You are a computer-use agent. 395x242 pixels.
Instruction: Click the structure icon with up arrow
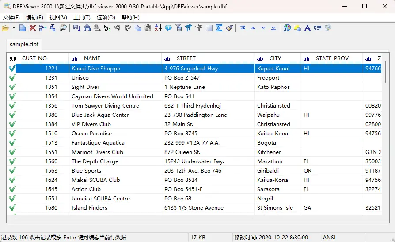pyautogui.click(x=53, y=28)
